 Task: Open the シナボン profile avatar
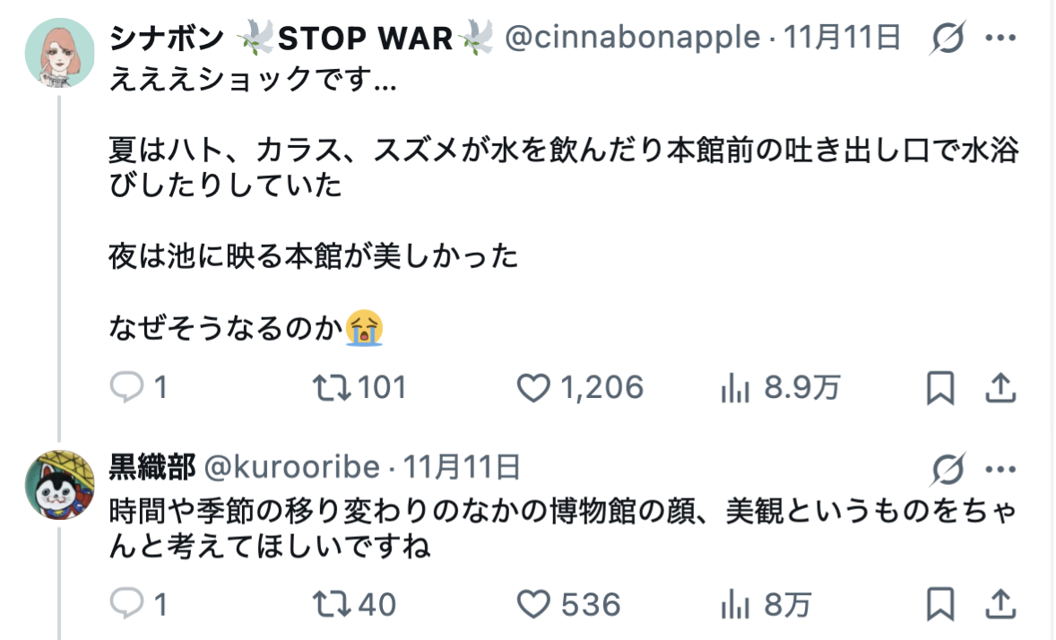(59, 52)
